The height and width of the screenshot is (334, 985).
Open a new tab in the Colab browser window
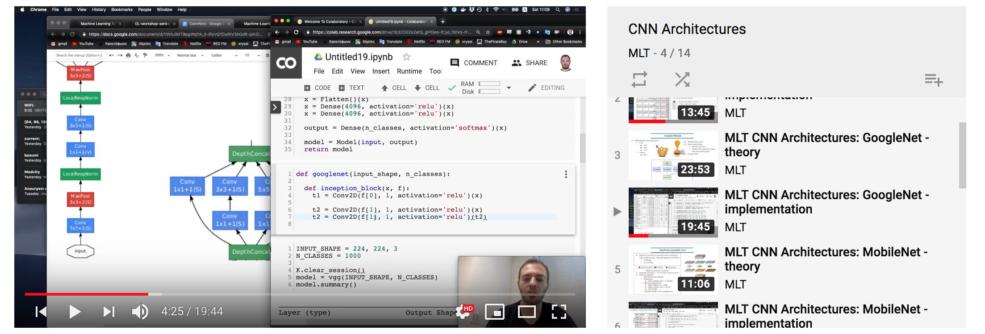pyautogui.click(x=443, y=21)
